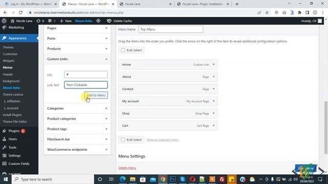Viewport: 328px width, 184px height.
Task: Click New in admin bar
Action: coord(66,21)
